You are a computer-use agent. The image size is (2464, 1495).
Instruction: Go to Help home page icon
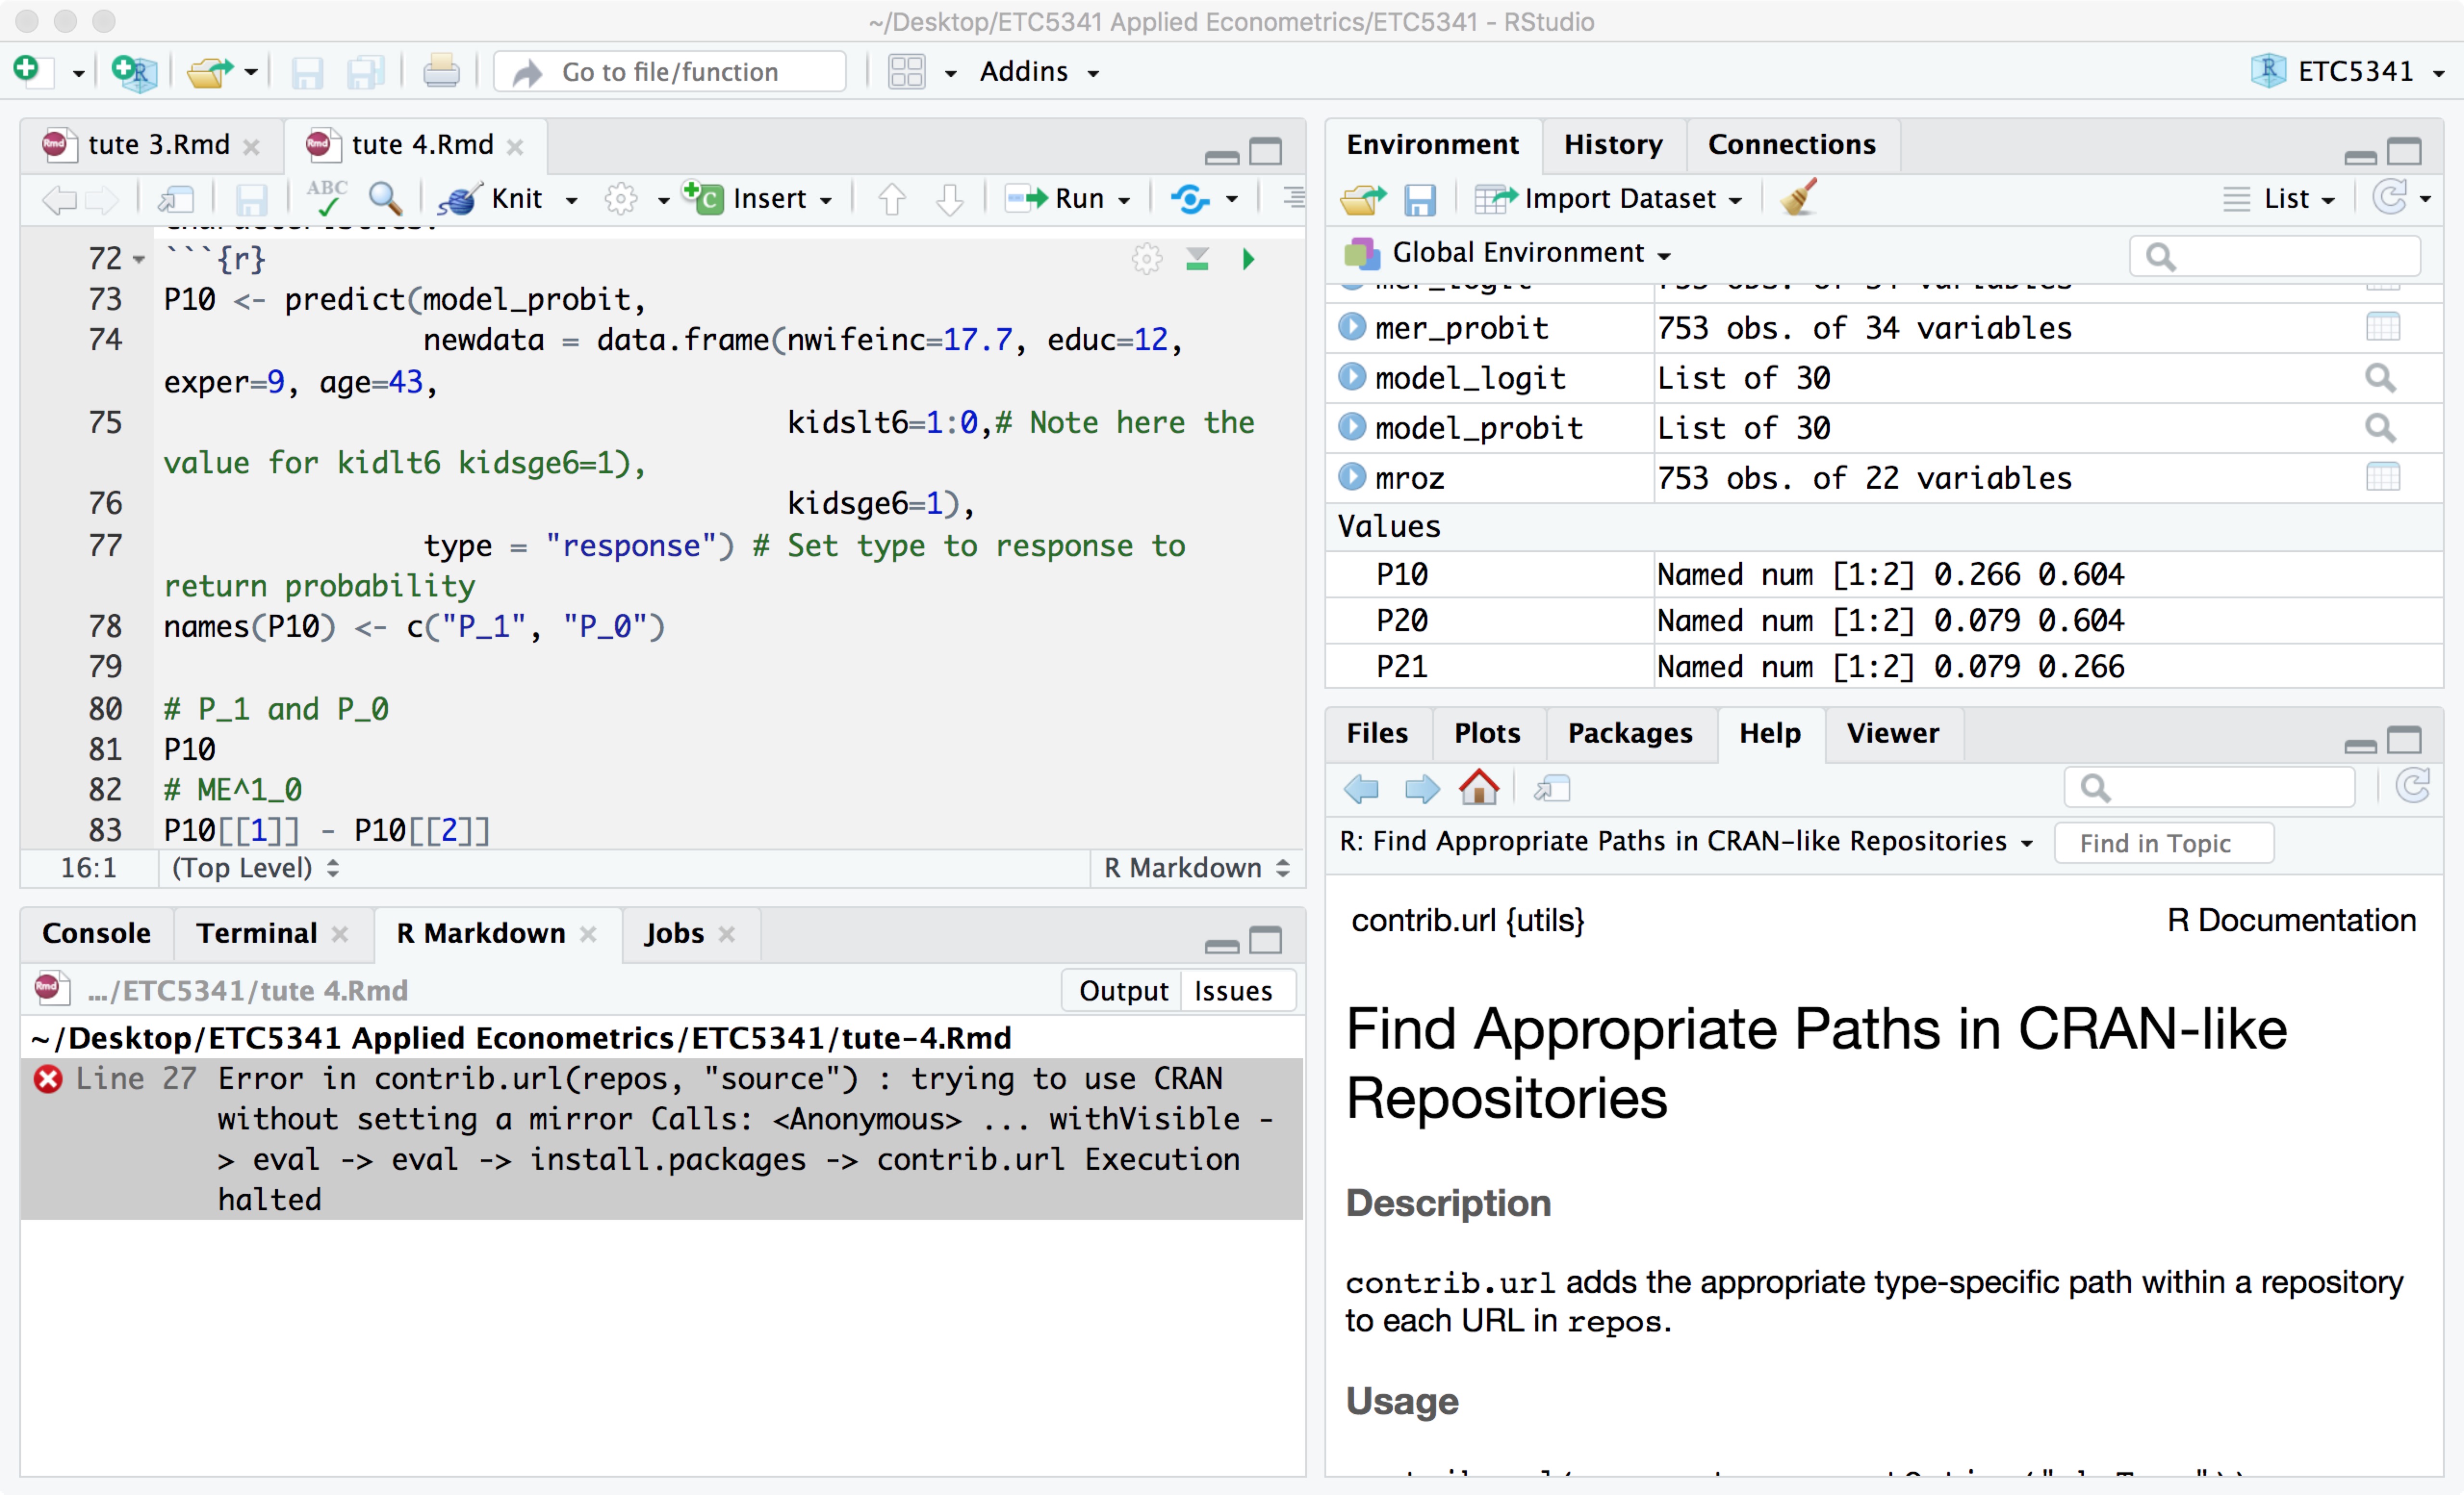(1479, 788)
